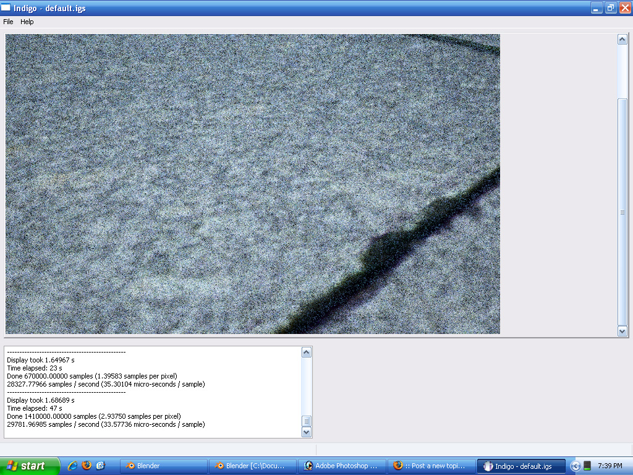Switch to the Adobe Photoshop taskbar window

tap(342, 466)
